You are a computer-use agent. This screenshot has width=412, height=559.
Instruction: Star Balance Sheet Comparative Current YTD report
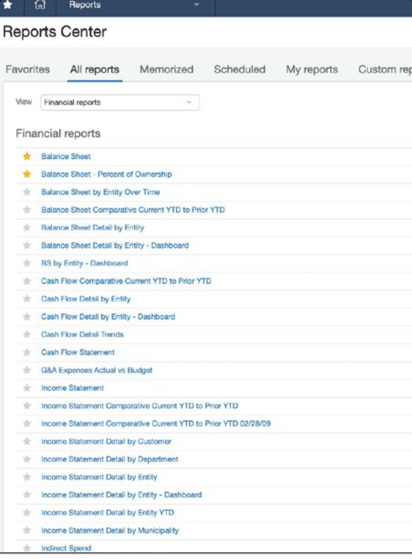(27, 210)
